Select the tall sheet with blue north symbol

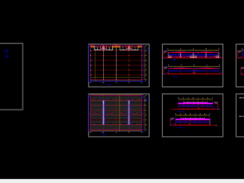pos(11,77)
